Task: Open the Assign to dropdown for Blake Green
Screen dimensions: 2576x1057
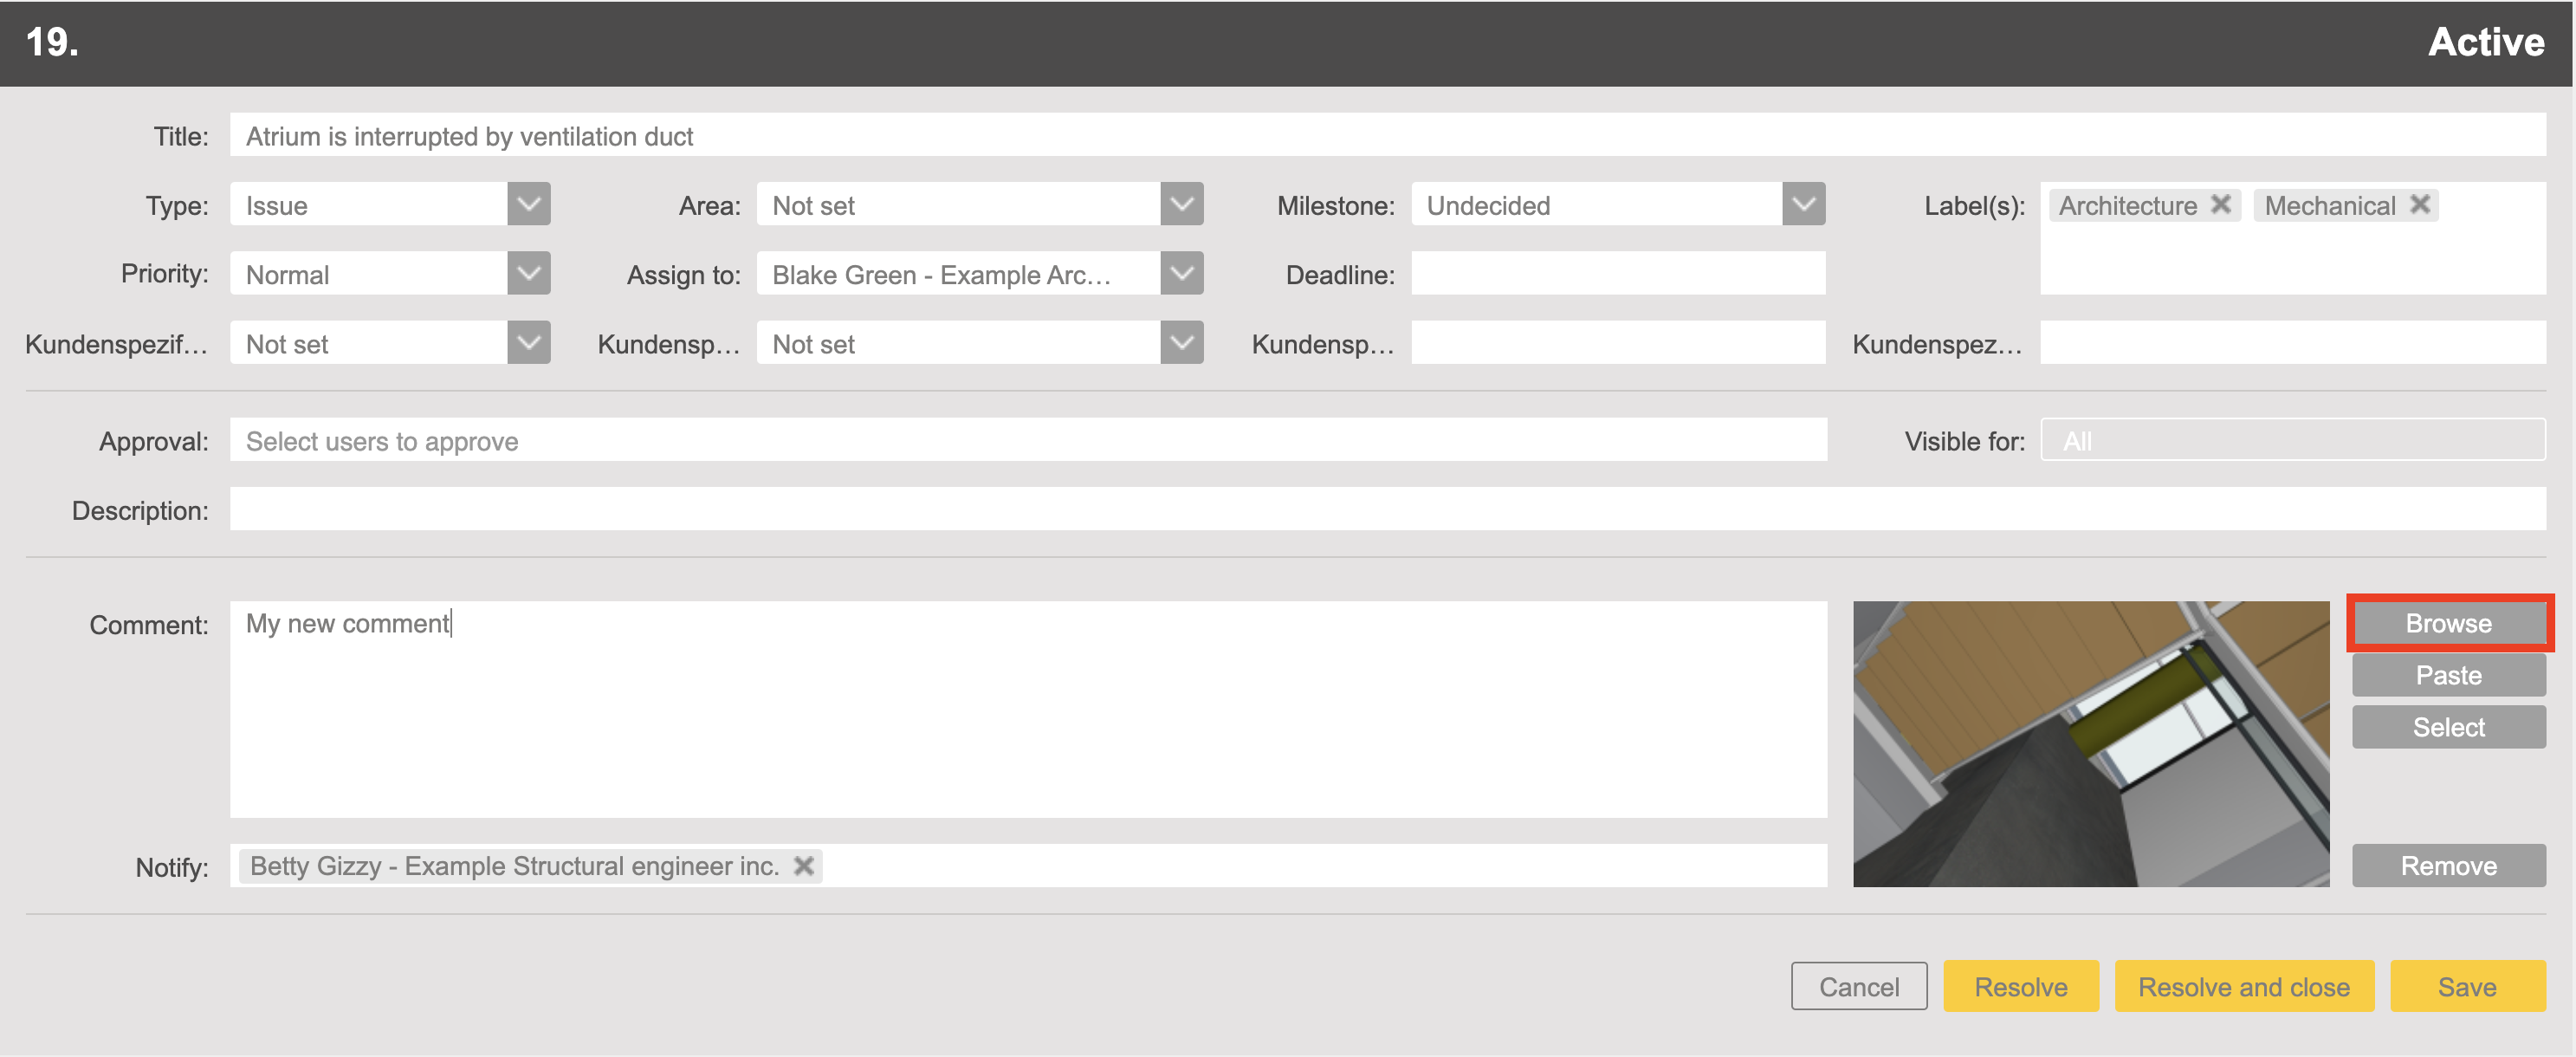Action: coord(1181,273)
